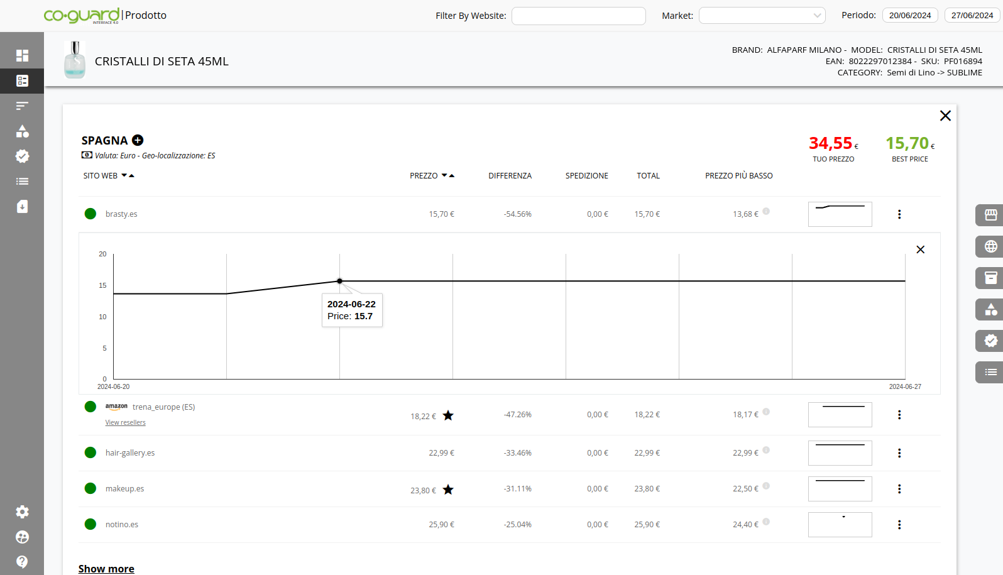Click the star beside makeup.es price
The height and width of the screenshot is (575, 1003).
click(x=448, y=490)
